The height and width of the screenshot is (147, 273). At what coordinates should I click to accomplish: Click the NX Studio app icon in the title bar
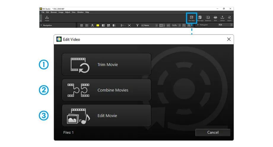(x=41, y=9)
